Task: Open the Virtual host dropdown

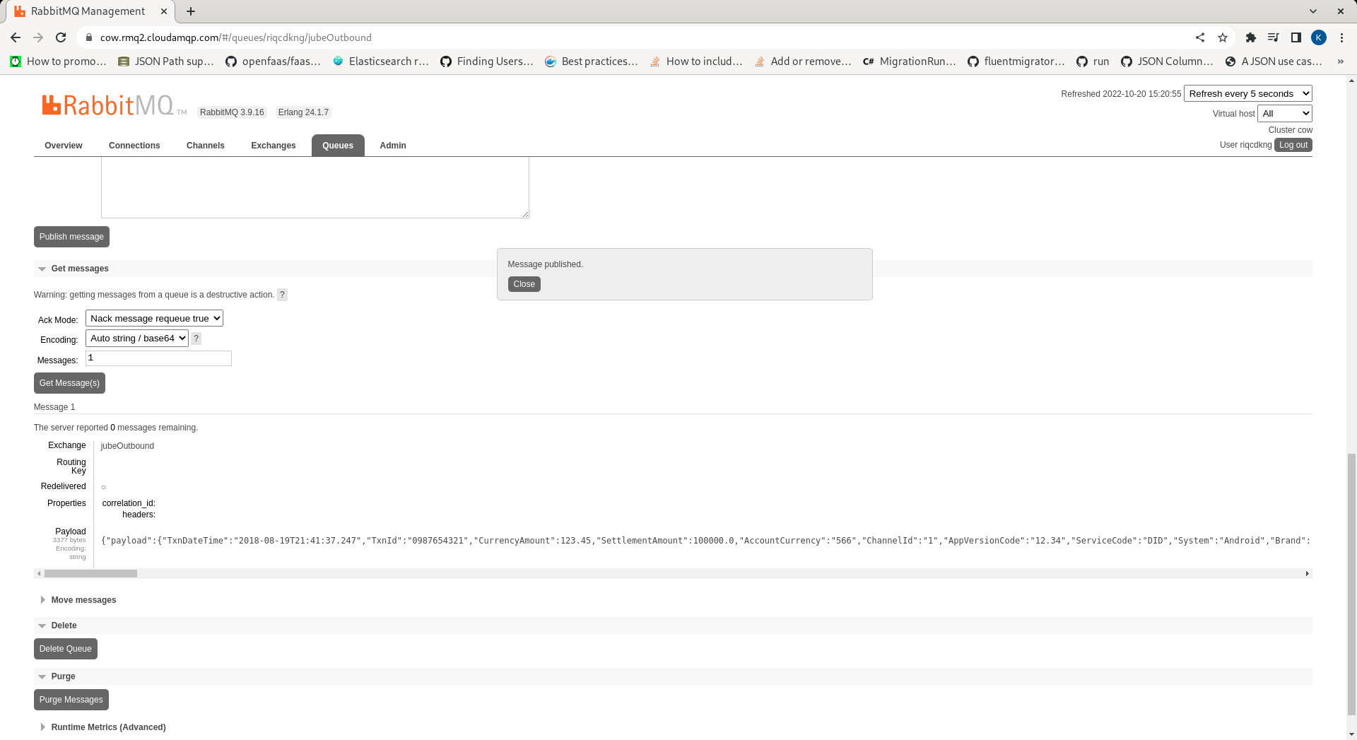Action: tap(1285, 113)
